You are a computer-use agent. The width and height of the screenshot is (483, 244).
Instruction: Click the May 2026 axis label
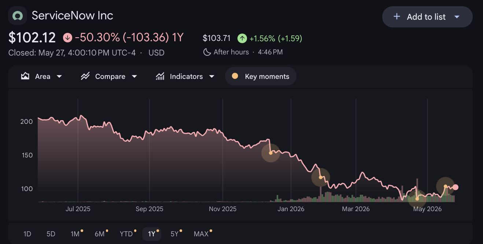point(428,209)
